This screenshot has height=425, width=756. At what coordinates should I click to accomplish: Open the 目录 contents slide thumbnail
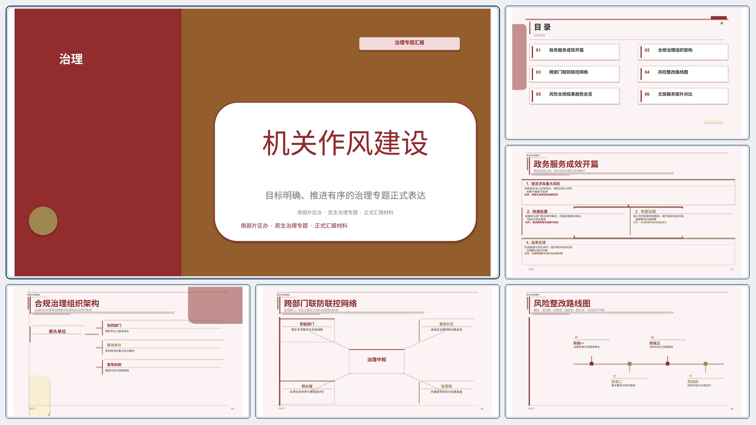point(627,73)
